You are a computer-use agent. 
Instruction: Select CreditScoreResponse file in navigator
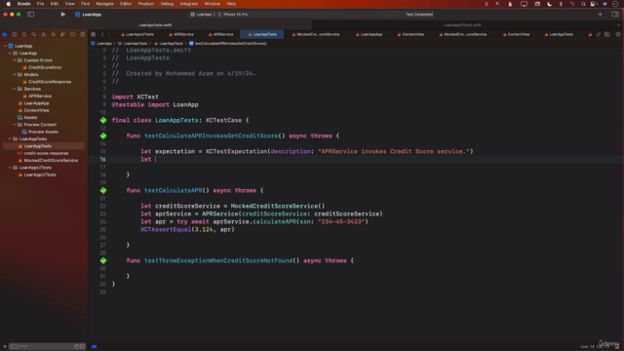coord(50,82)
